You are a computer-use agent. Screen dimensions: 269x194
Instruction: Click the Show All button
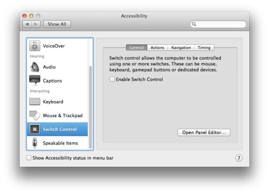point(57,24)
